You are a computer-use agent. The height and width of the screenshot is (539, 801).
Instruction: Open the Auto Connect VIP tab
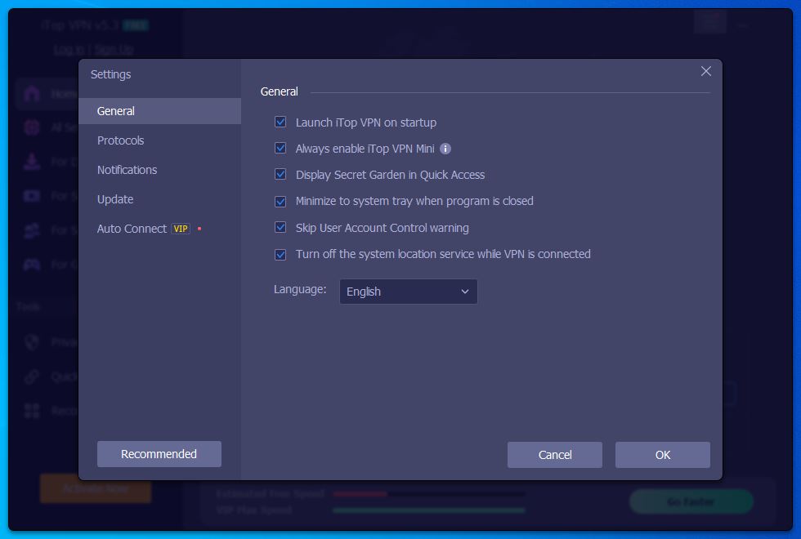pos(159,229)
